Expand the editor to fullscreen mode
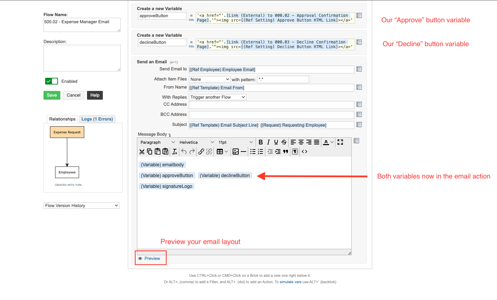Image resolution: width=497 pixels, height=300 pixels. click(340, 142)
